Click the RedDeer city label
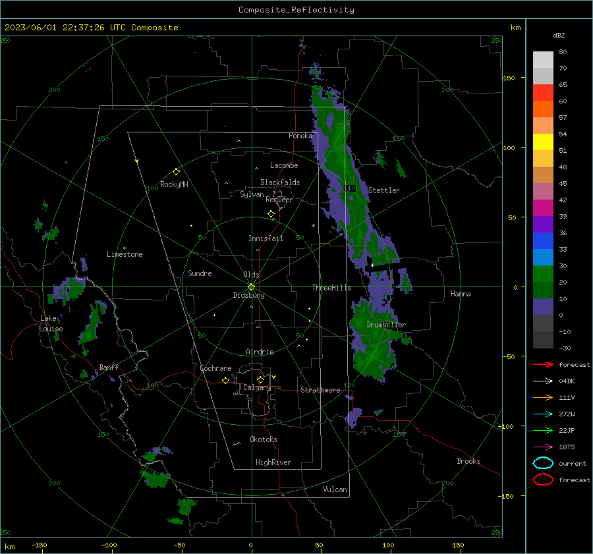This screenshot has width=593, height=554. point(279,200)
